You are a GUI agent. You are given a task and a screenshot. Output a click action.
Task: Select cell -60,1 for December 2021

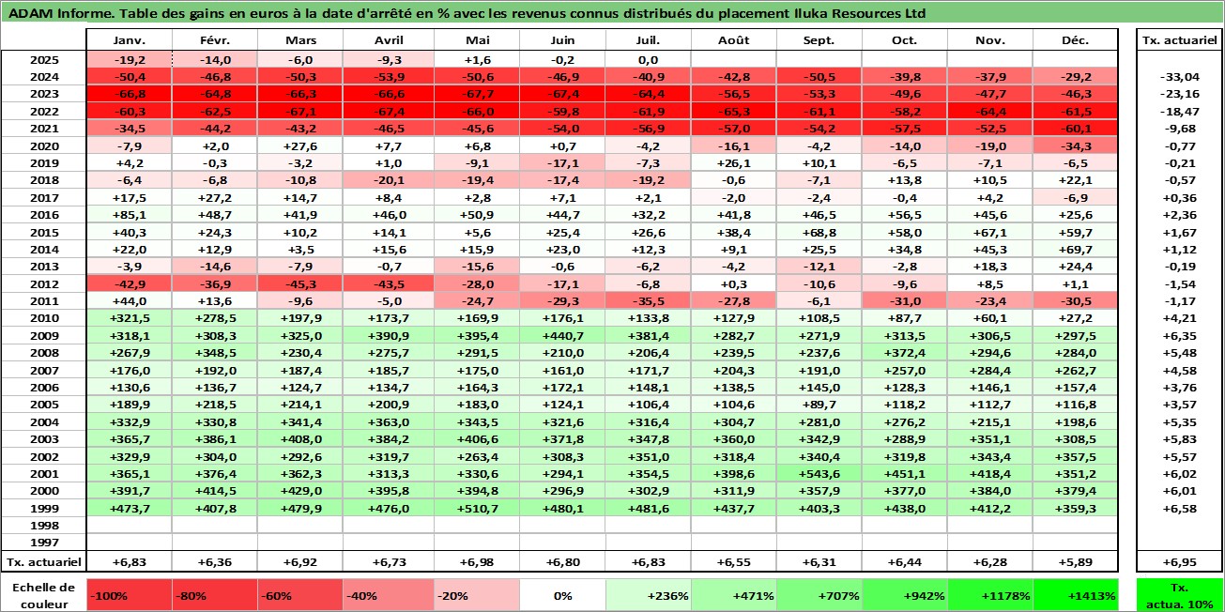[1076, 128]
